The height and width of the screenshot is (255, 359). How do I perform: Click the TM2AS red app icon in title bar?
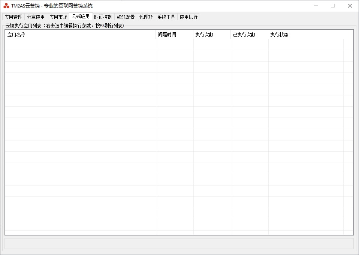tap(6, 6)
